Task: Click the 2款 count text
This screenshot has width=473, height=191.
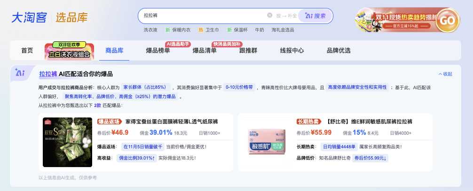Action: tap(97, 106)
